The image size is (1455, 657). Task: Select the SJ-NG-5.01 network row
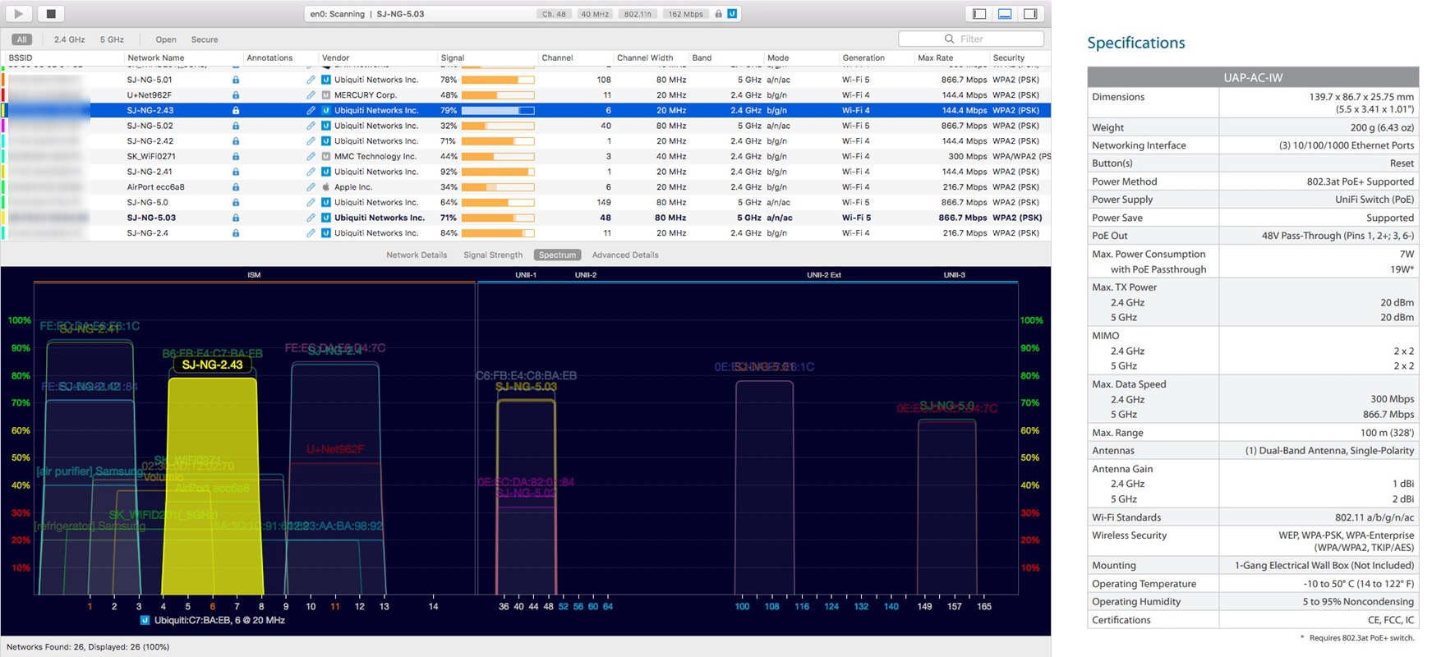coord(526,80)
